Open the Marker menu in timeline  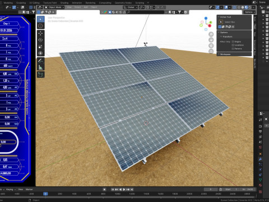pyautogui.click(x=29, y=190)
